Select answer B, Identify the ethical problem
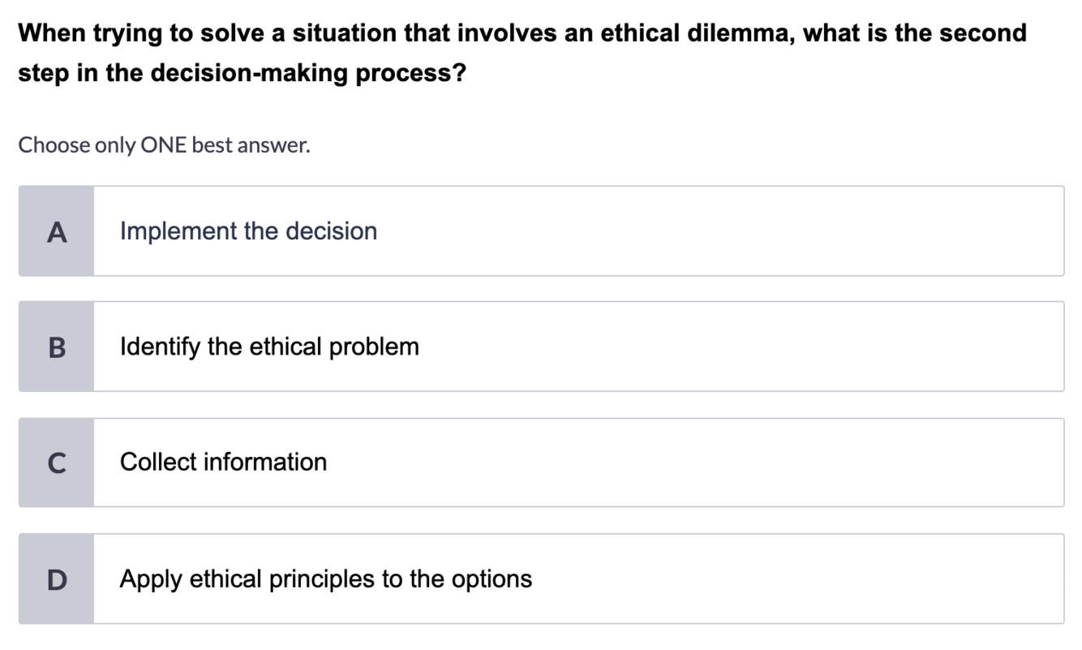 (541, 347)
